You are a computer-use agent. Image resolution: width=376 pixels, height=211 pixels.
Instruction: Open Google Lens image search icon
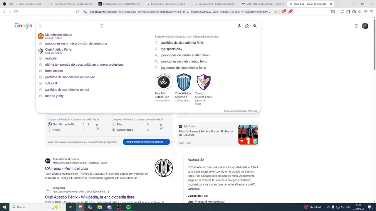247,26
